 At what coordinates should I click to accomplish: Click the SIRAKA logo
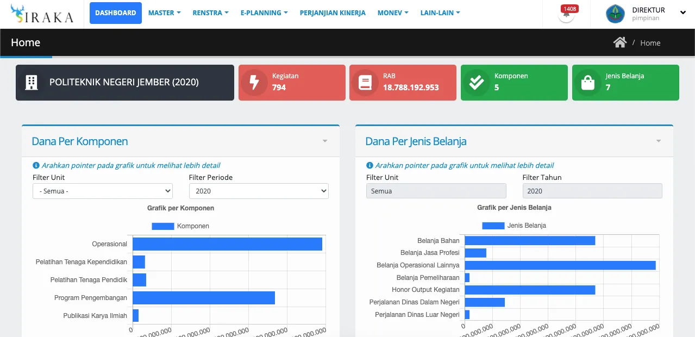pos(42,14)
